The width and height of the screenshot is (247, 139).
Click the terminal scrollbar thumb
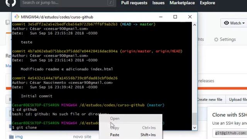click(x=195, y=119)
